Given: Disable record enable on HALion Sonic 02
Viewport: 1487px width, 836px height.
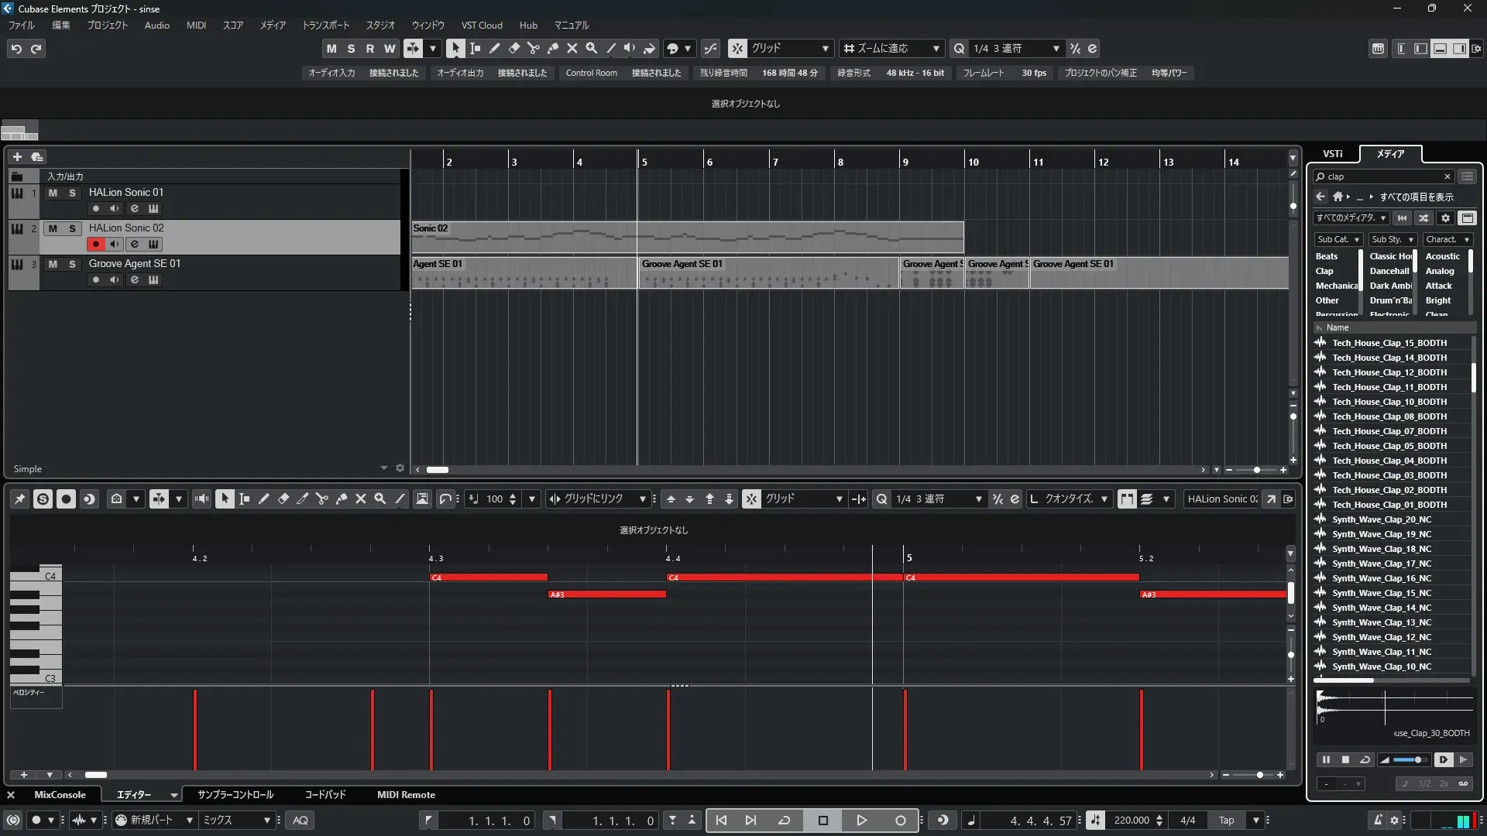Looking at the screenshot, I should (95, 245).
